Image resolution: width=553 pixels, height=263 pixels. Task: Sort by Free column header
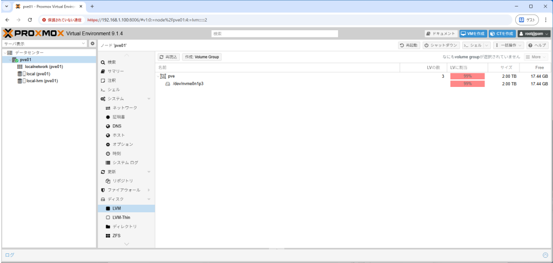pos(535,68)
